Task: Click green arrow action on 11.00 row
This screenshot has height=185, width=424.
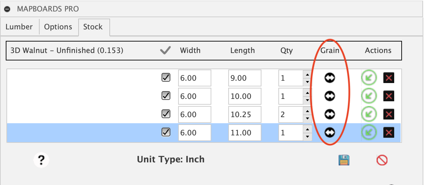Action: click(369, 133)
